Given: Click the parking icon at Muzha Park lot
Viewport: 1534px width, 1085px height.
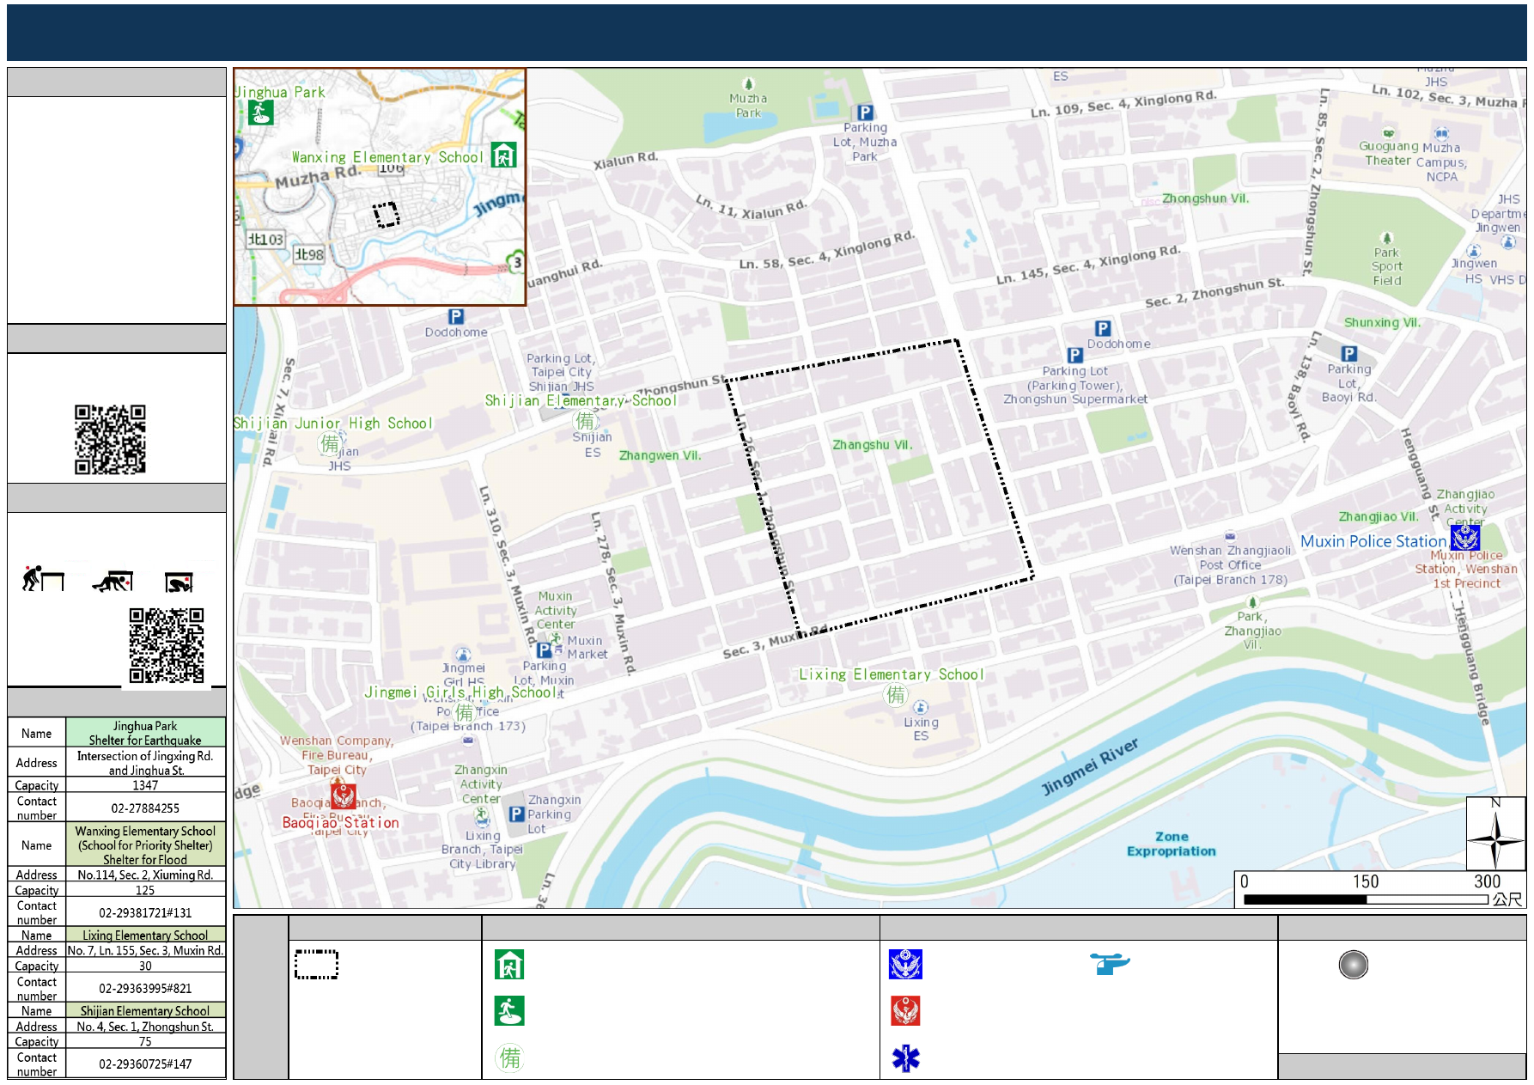Looking at the screenshot, I should tap(865, 113).
